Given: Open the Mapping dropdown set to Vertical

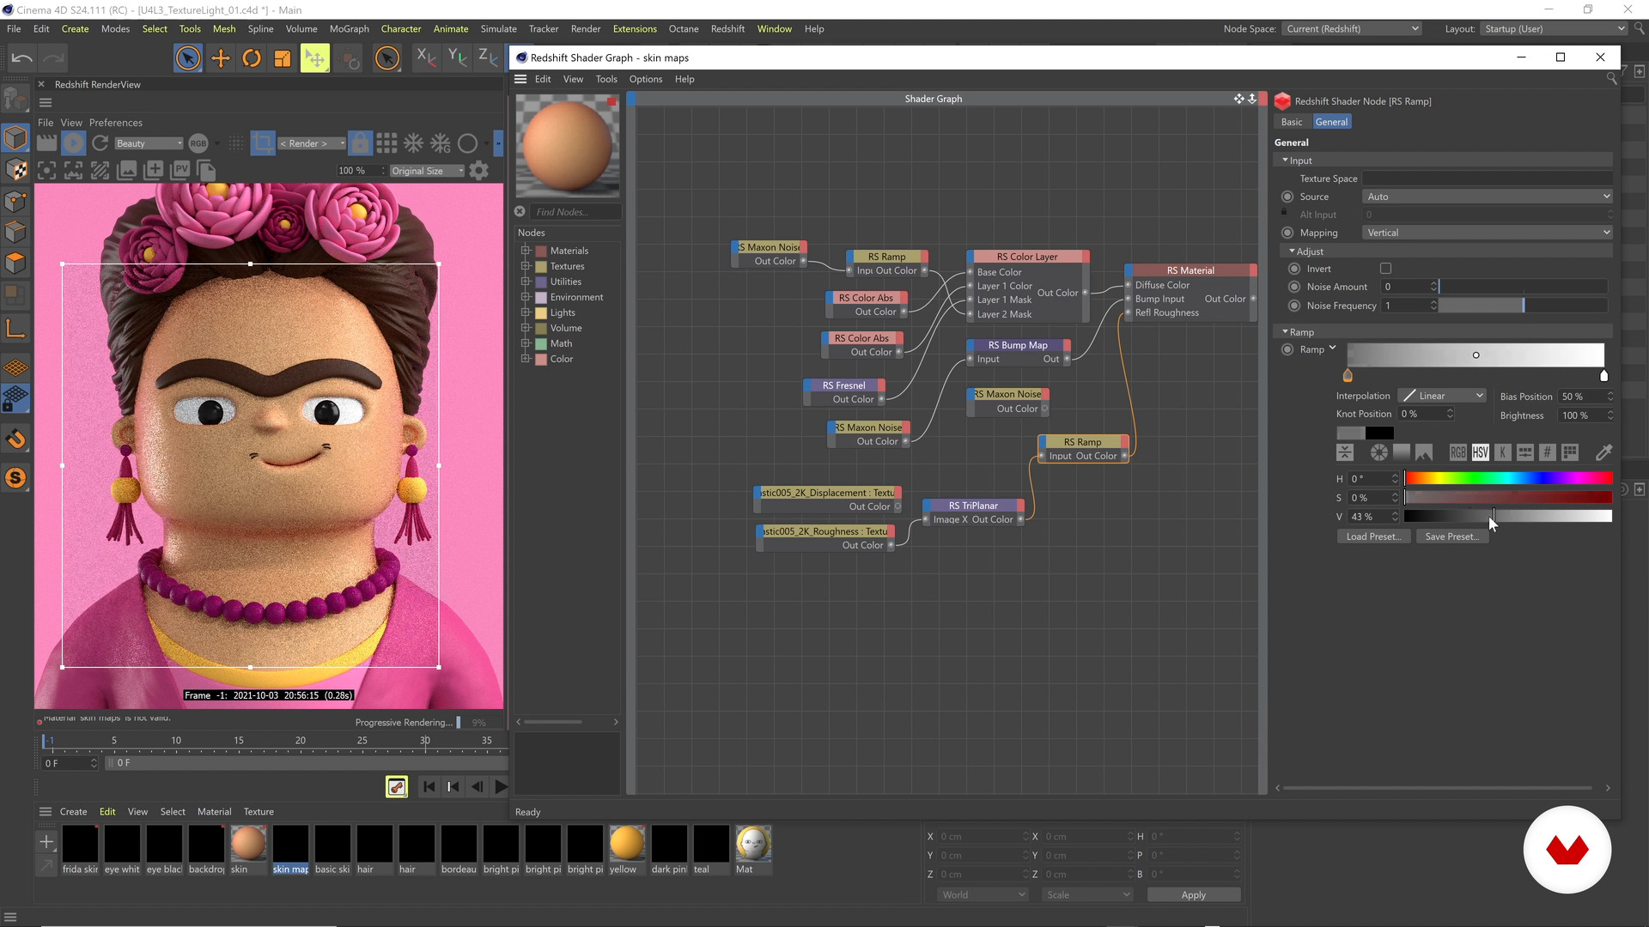Looking at the screenshot, I should (x=1487, y=233).
